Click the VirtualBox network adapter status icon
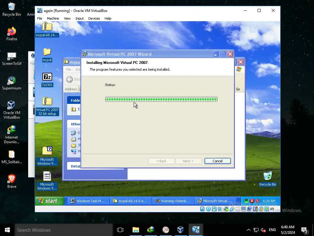This screenshot has height=236, width=314. (x=226, y=209)
